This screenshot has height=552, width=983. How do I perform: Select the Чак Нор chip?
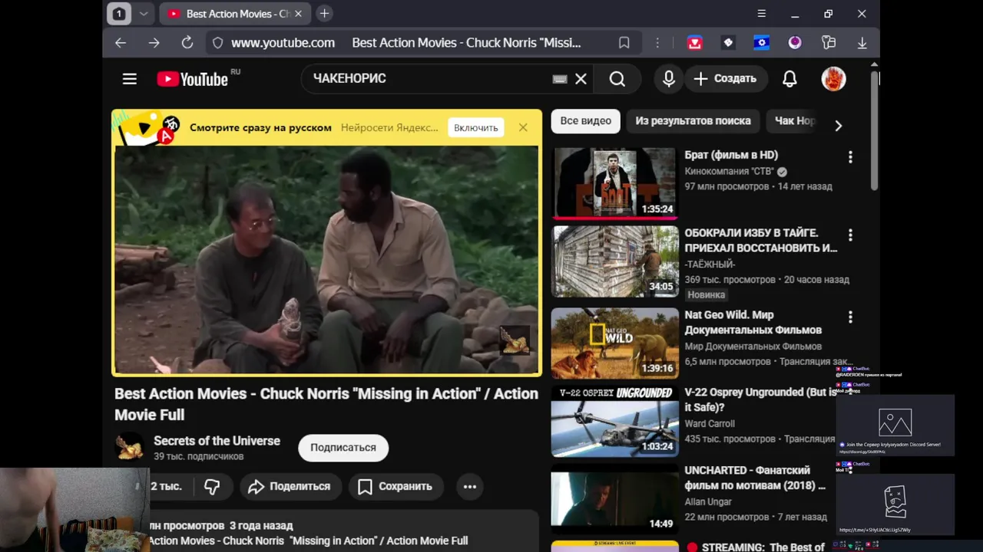click(794, 121)
